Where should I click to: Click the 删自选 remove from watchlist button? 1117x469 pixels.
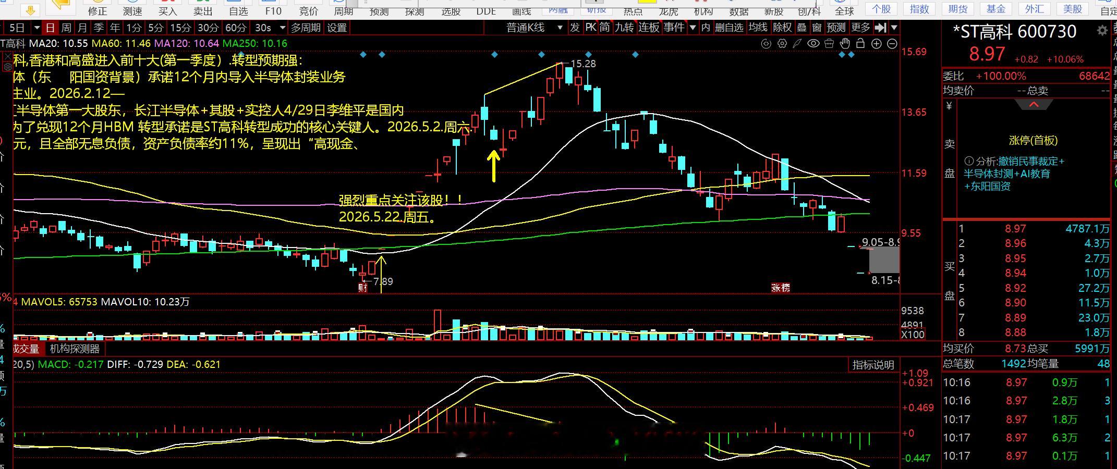click(x=729, y=28)
